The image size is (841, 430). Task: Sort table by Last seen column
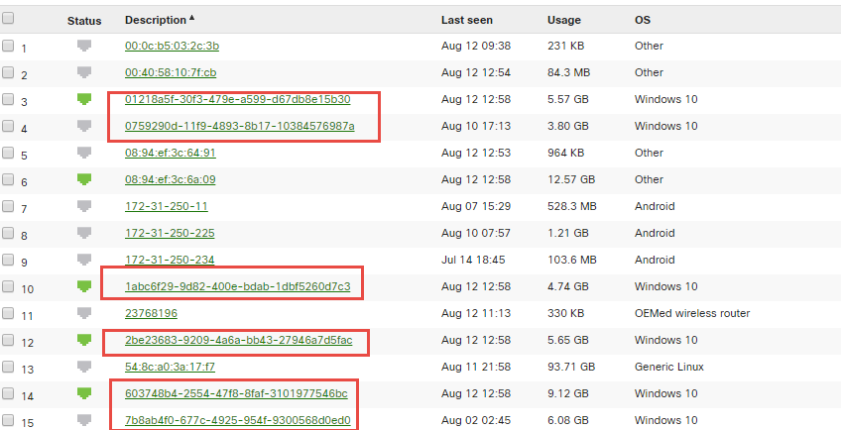(x=467, y=21)
